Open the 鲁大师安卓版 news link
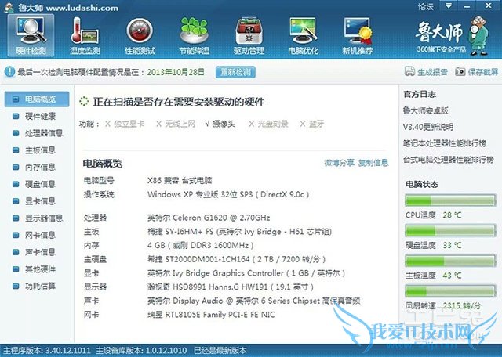The image size is (502, 357). (425, 110)
